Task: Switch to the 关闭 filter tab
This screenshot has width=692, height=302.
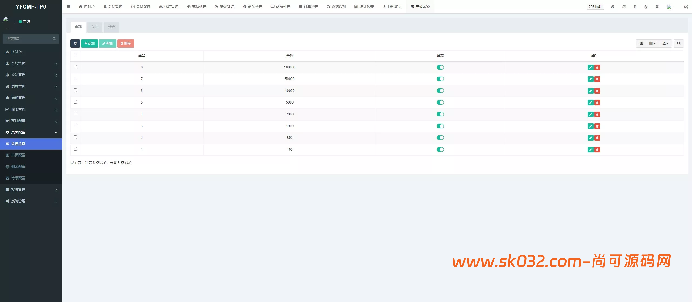Action: coord(95,27)
